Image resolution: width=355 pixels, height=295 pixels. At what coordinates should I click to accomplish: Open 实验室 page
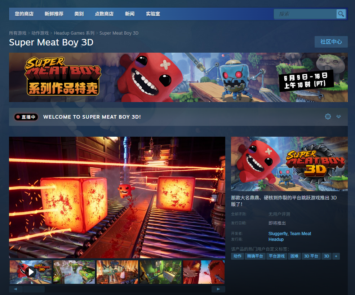coord(153,14)
